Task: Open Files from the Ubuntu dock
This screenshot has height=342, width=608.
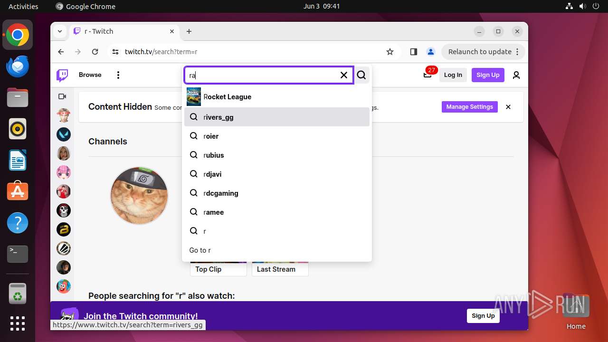Action: (18, 97)
